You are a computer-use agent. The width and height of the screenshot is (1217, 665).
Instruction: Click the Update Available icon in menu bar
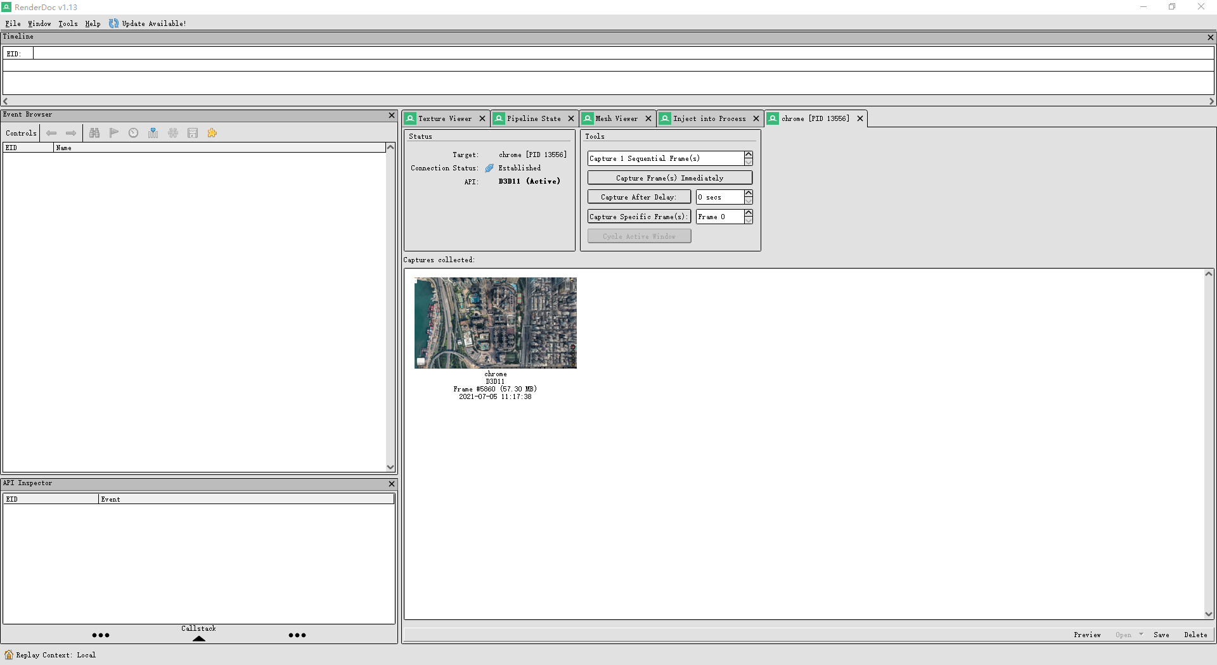coord(113,23)
